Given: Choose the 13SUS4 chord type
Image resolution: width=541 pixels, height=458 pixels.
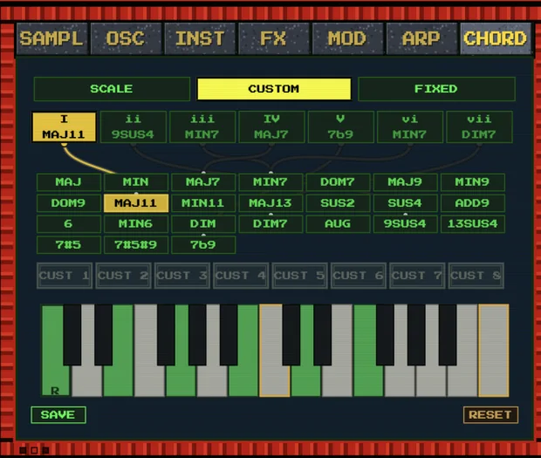Looking at the screenshot, I should coord(472,224).
